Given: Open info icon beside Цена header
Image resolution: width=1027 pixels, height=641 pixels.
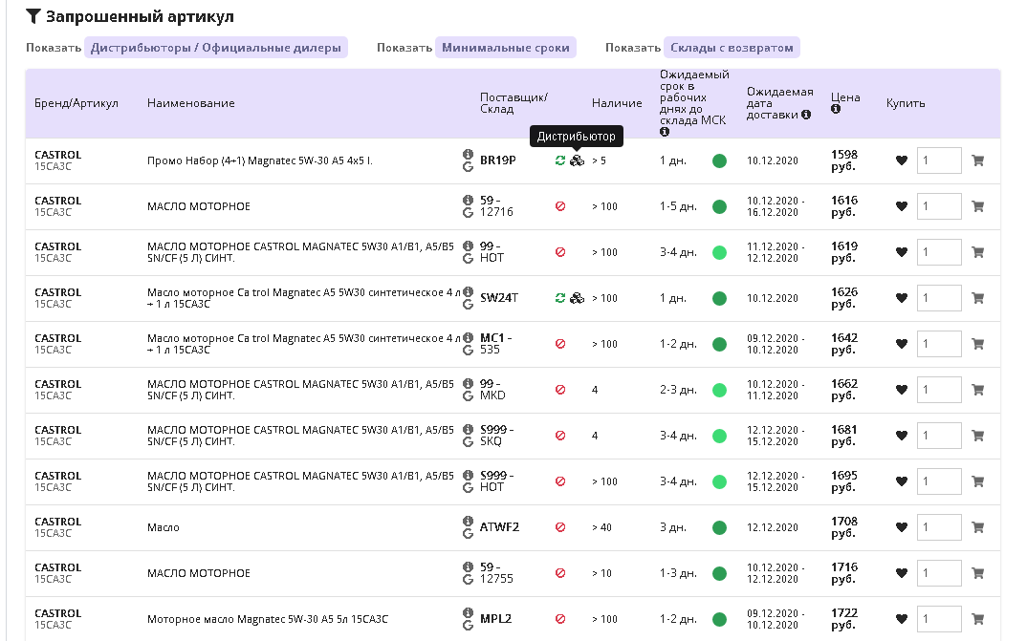Looking at the screenshot, I should click(x=836, y=109).
